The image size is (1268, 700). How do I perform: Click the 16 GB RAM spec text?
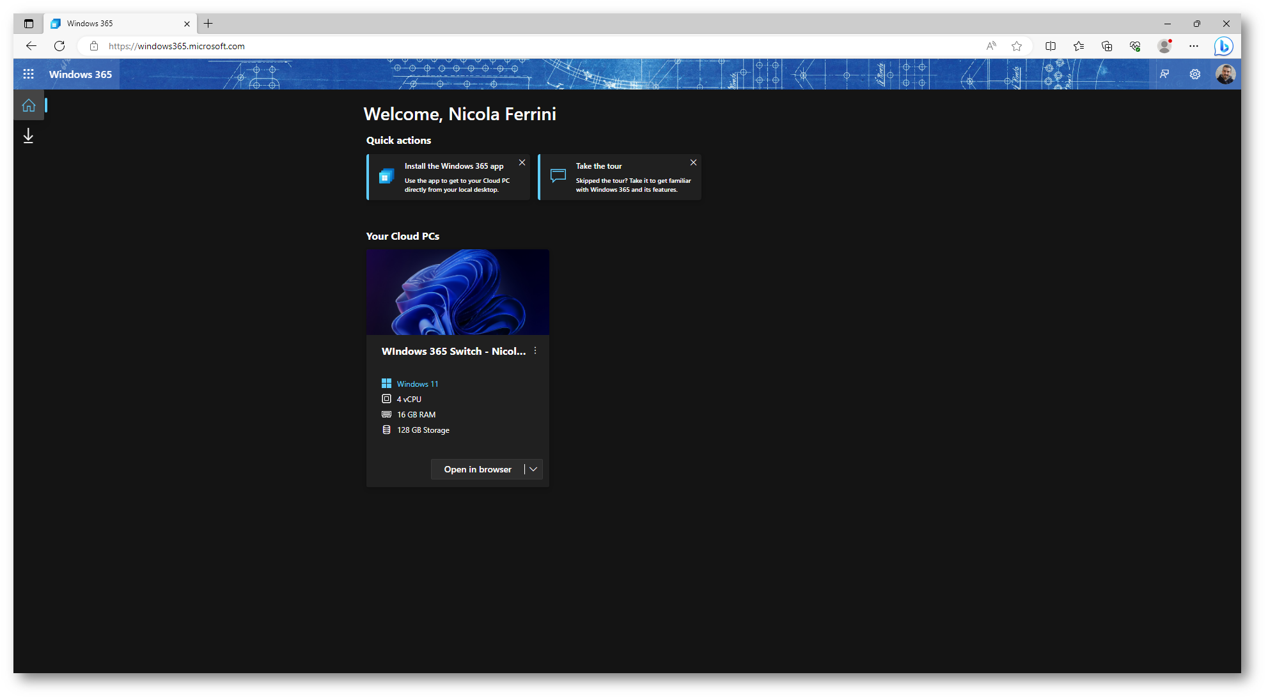416,414
